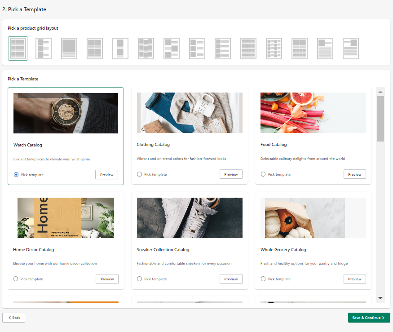Click the Watch Catalog title
This screenshot has width=393, height=332.
pyautogui.click(x=28, y=145)
